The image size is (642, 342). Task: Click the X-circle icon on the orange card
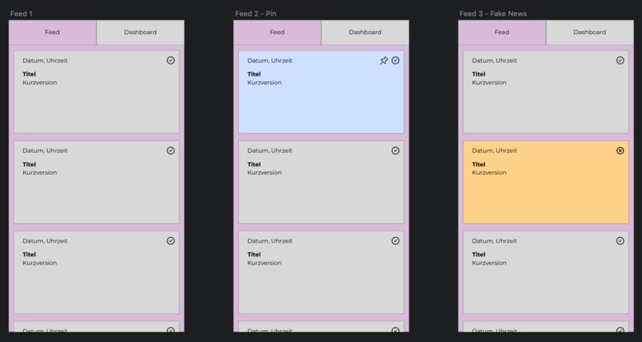[x=620, y=151]
